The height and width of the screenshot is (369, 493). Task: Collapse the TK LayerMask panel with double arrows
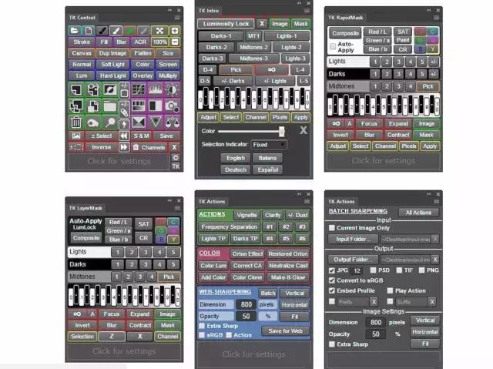169,200
